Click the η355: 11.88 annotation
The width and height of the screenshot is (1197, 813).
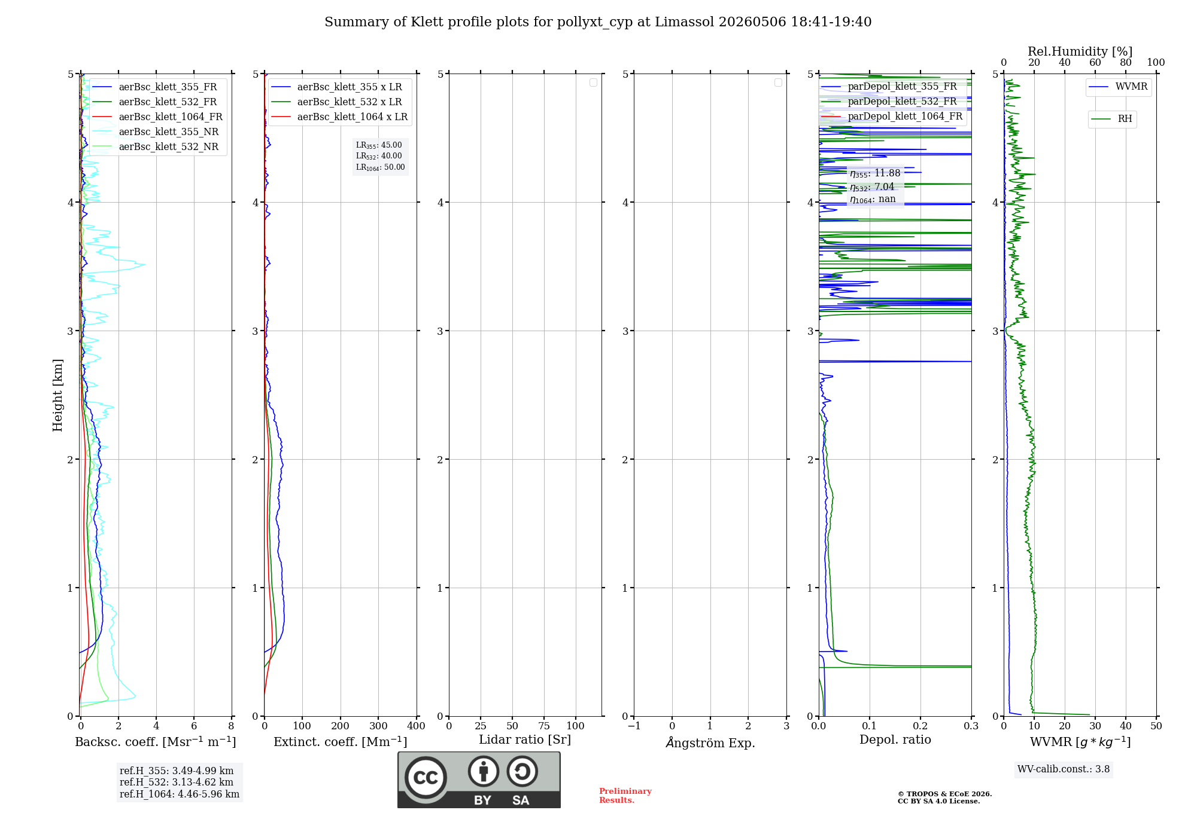[x=875, y=173]
